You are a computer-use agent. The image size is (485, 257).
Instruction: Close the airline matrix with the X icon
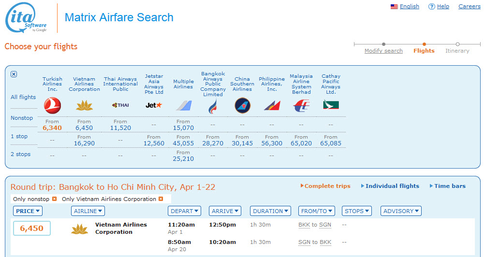click(14, 74)
